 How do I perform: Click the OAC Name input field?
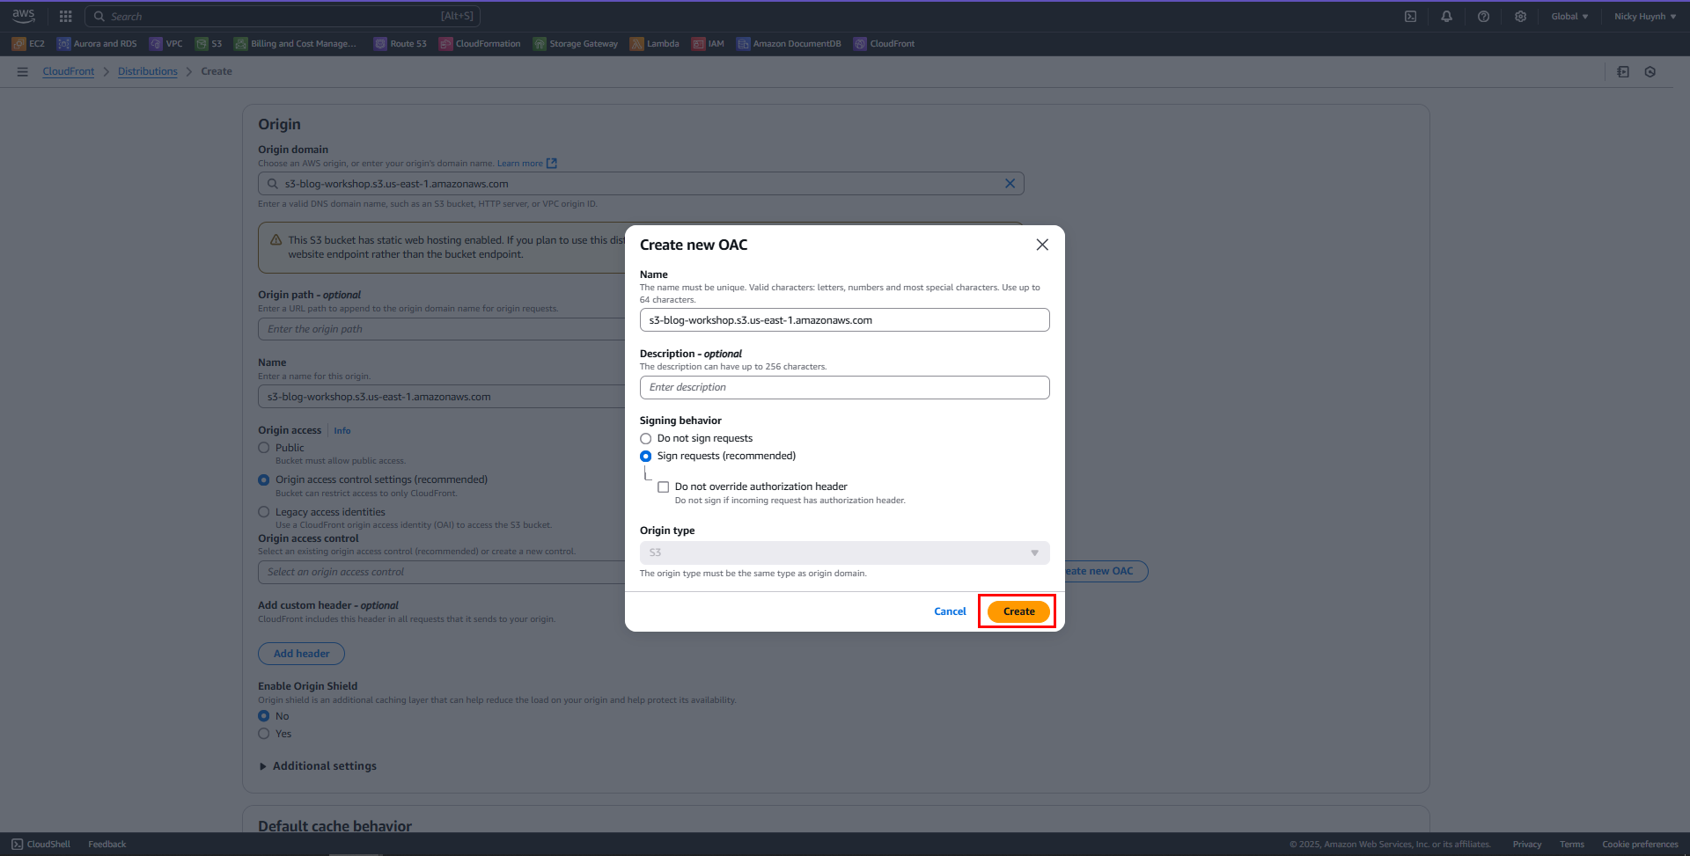pos(844,320)
